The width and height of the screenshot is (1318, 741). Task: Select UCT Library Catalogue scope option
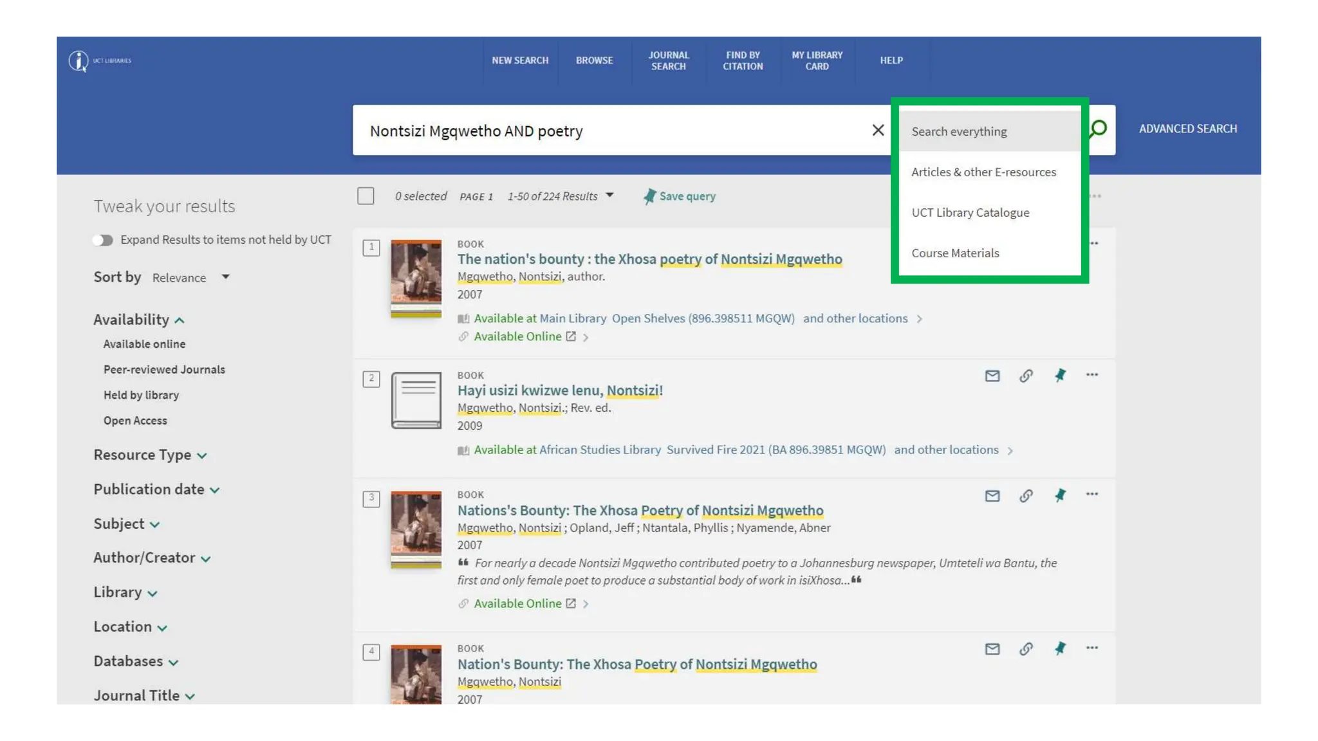click(x=970, y=213)
